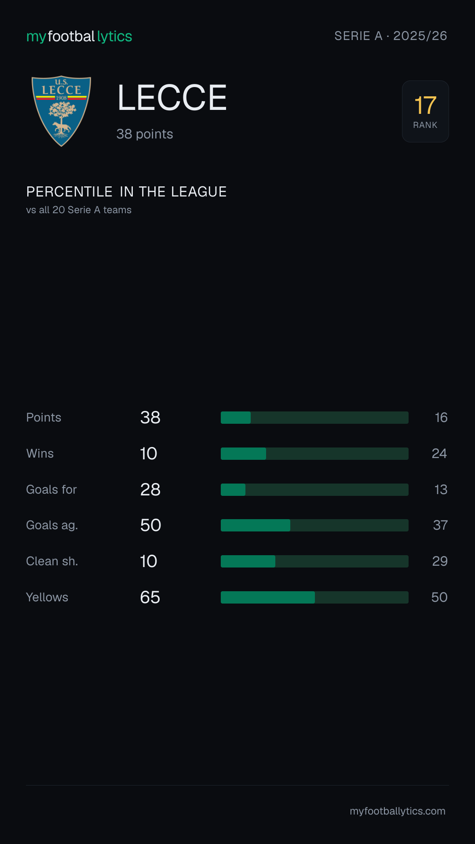Select the Goals for percentile bar
This screenshot has width=475, height=844.
click(x=314, y=490)
